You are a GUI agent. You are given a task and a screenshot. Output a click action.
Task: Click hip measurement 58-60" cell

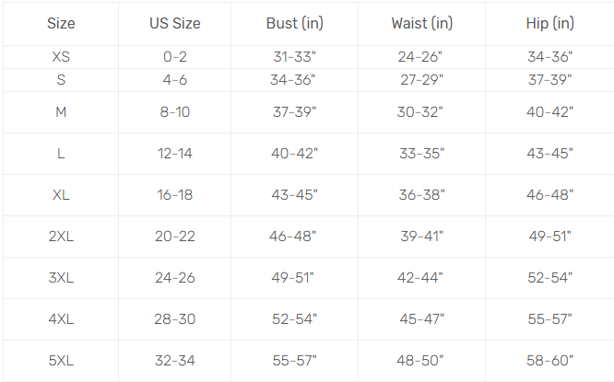tap(549, 361)
